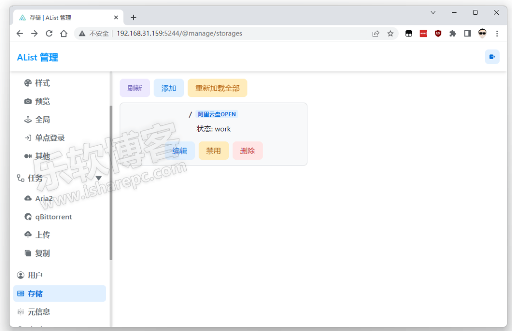Disable the storage with 禁用 button

click(213, 151)
